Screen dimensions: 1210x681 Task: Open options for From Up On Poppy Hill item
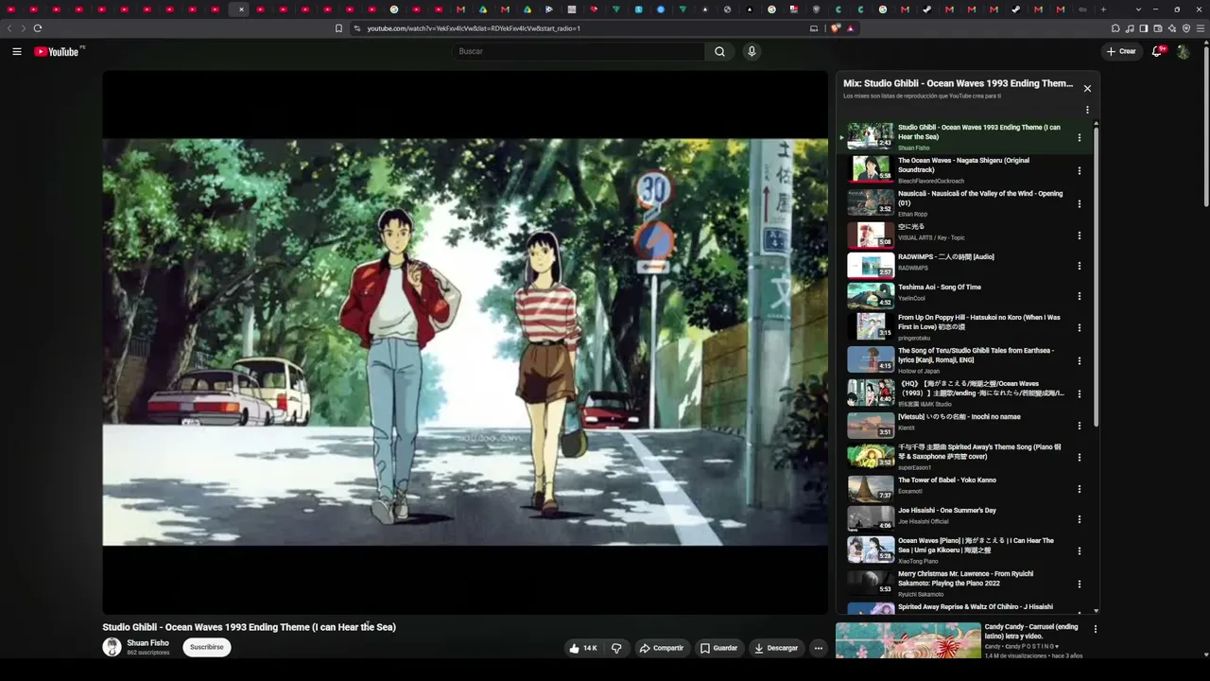click(x=1080, y=328)
